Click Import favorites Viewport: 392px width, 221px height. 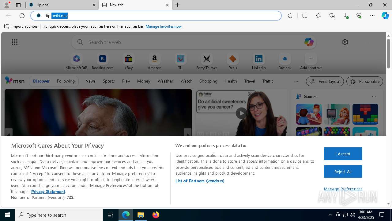(x=21, y=26)
